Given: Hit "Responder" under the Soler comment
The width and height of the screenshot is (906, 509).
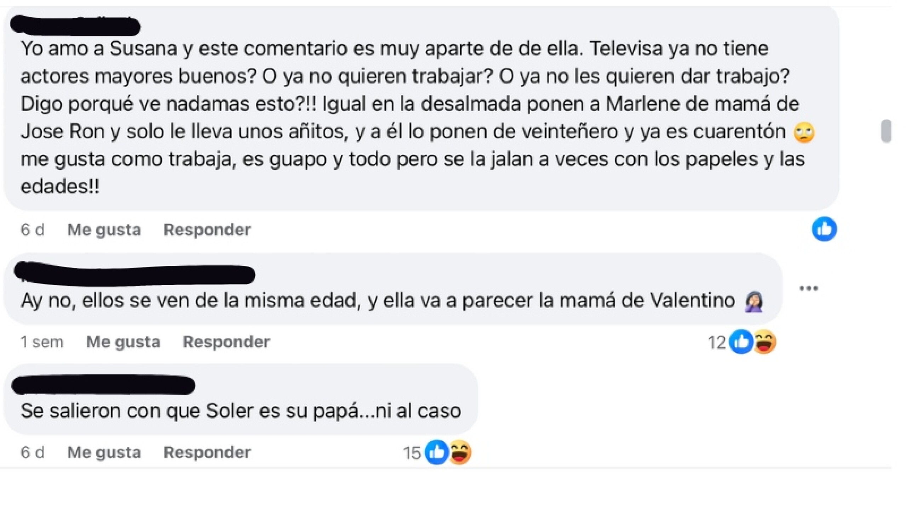Looking at the screenshot, I should 207,452.
